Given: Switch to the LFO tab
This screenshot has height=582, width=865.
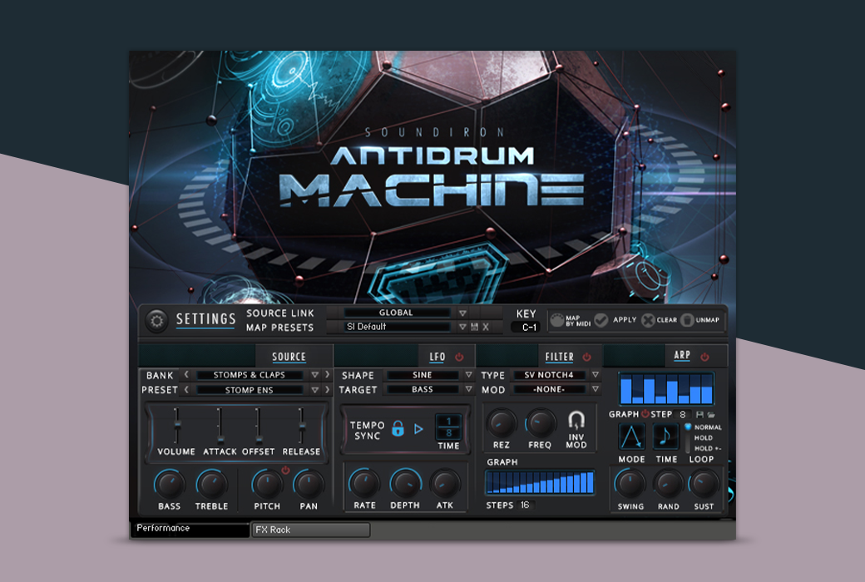Looking at the screenshot, I should tap(437, 357).
